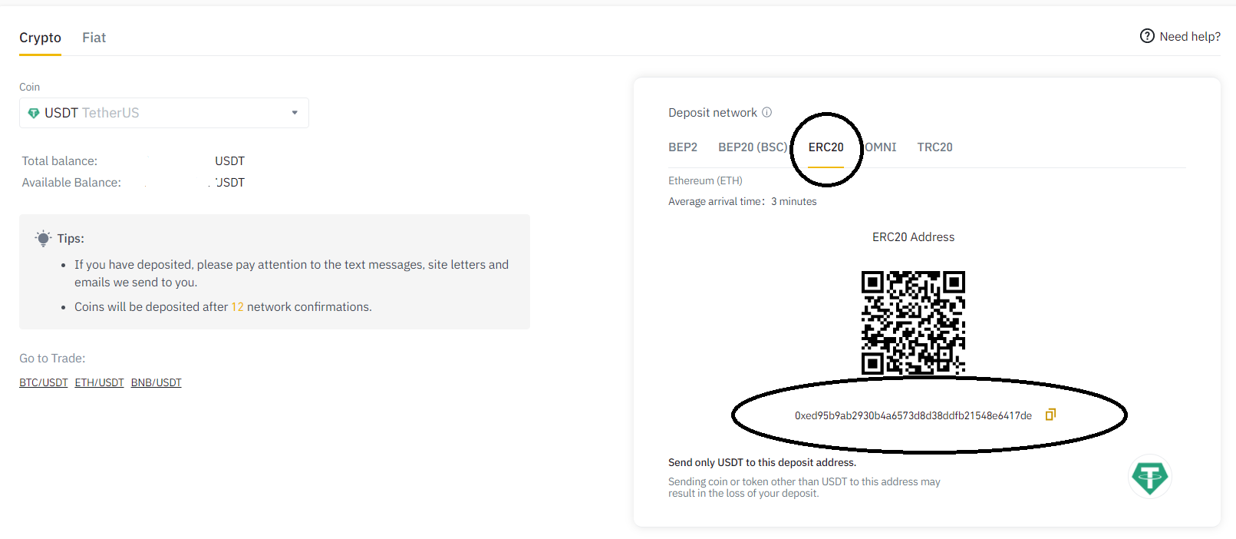The height and width of the screenshot is (539, 1236).
Task: Open the USDT TetherUS coin dropdown
Action: [164, 113]
